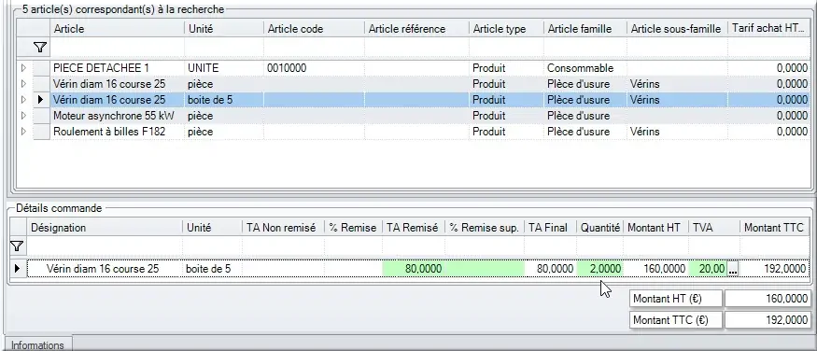Click the Article filter input cell

pyautogui.click(x=117, y=48)
